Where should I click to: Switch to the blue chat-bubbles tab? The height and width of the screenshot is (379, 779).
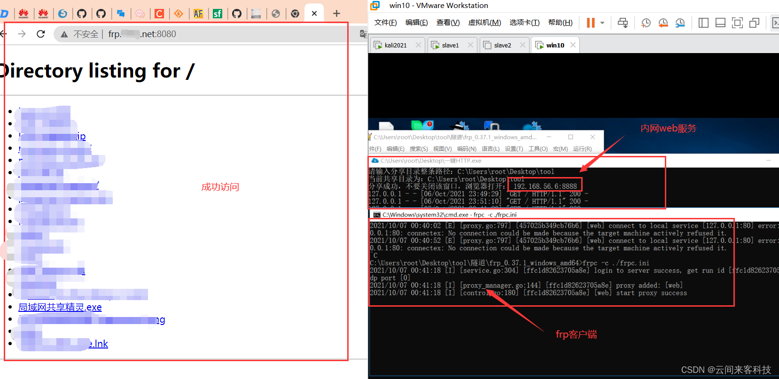pyautogui.click(x=121, y=14)
